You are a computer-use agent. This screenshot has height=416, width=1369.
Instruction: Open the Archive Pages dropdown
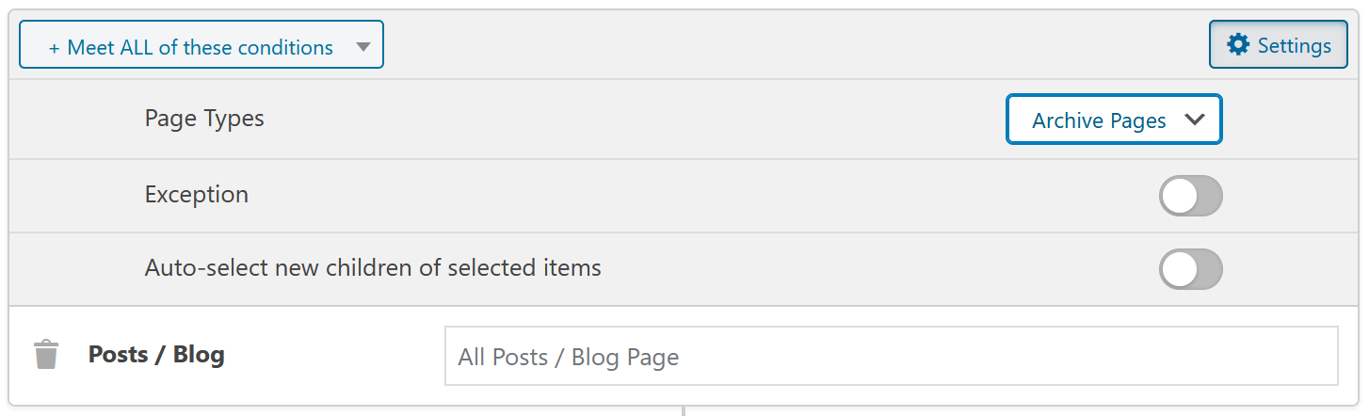click(x=1114, y=120)
